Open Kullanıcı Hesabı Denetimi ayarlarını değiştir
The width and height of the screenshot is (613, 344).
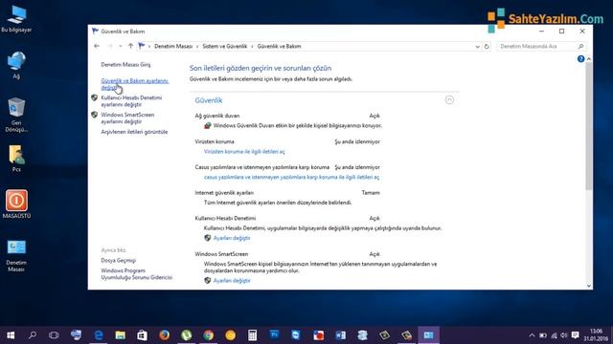point(131,101)
